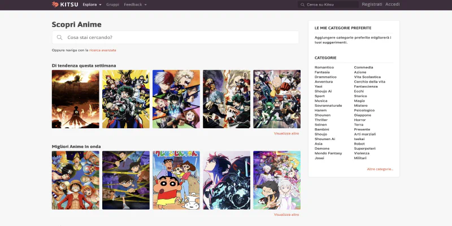Click the Kitsu logo icon
The image size is (452, 226).
pos(55,5)
